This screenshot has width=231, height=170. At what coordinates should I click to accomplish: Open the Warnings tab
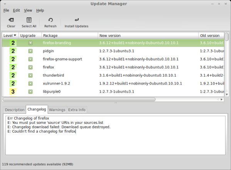pos(57,110)
